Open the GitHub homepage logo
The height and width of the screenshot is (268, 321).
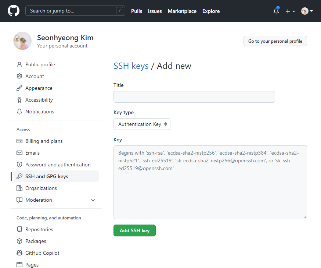pyautogui.click(x=14, y=11)
